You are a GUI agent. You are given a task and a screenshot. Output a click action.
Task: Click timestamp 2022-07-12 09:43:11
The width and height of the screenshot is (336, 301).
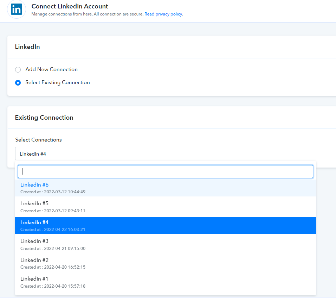(65, 211)
